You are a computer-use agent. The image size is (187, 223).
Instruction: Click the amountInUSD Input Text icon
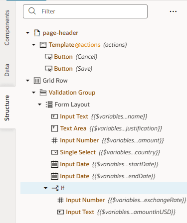coord(60,212)
